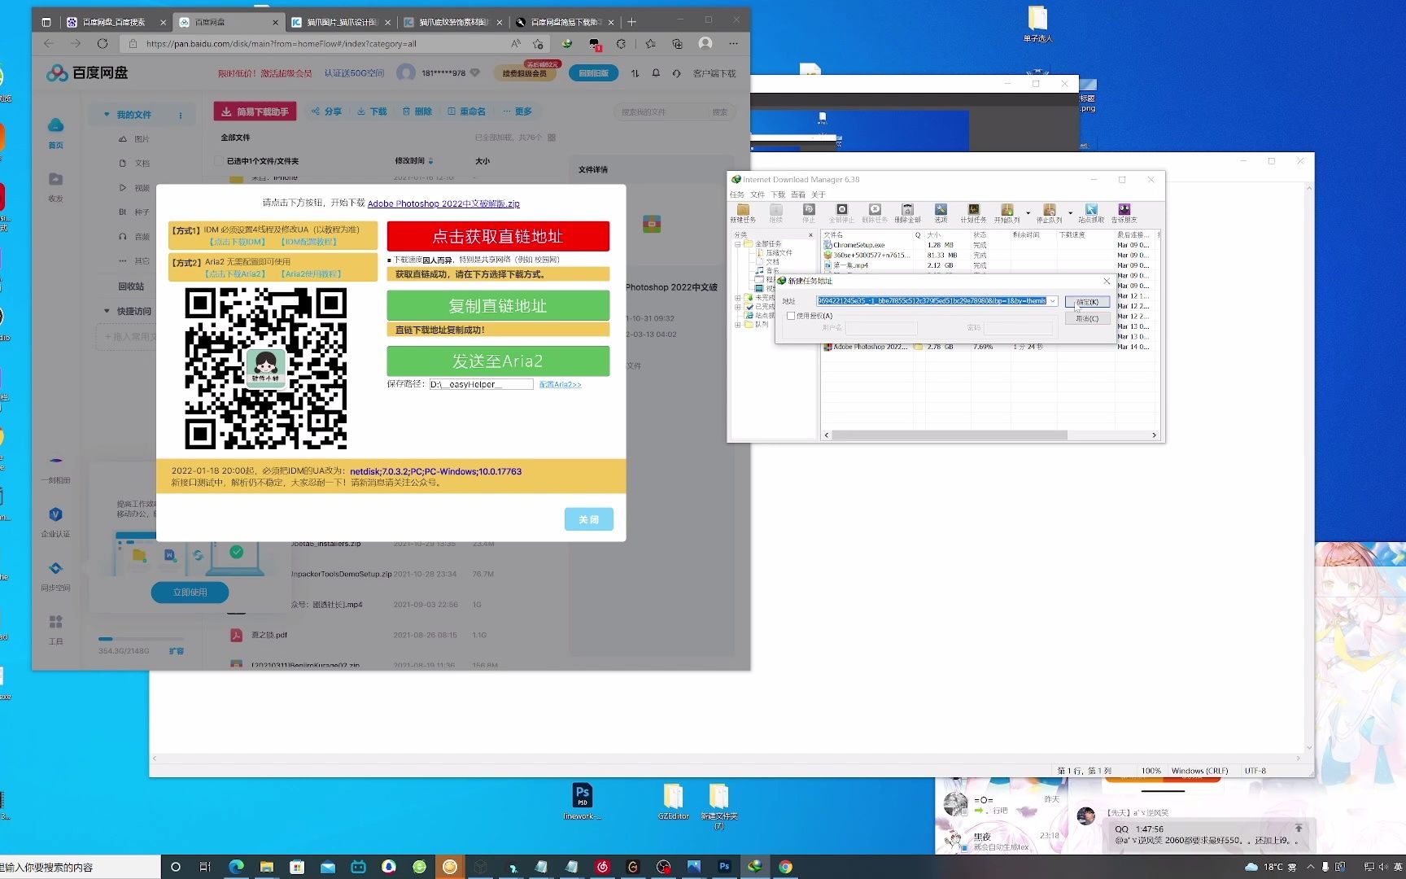
Task: Click Download IDM (点击下载IDM) link
Action: (238, 242)
